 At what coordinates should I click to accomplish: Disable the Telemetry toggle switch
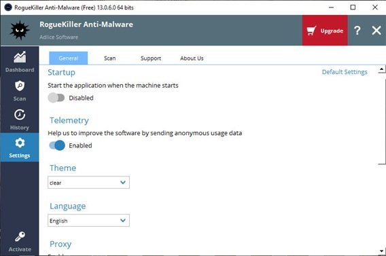[57, 145]
